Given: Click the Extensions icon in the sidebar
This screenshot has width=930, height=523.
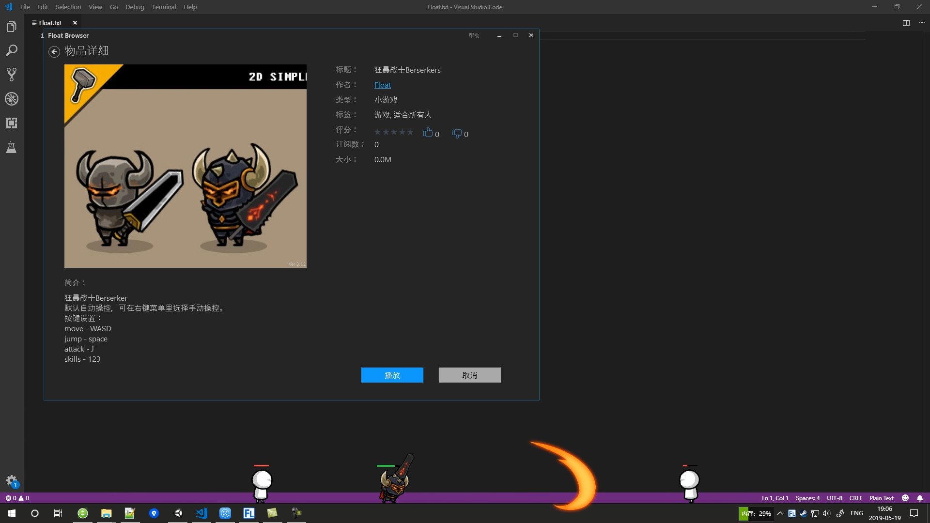Looking at the screenshot, I should [12, 123].
